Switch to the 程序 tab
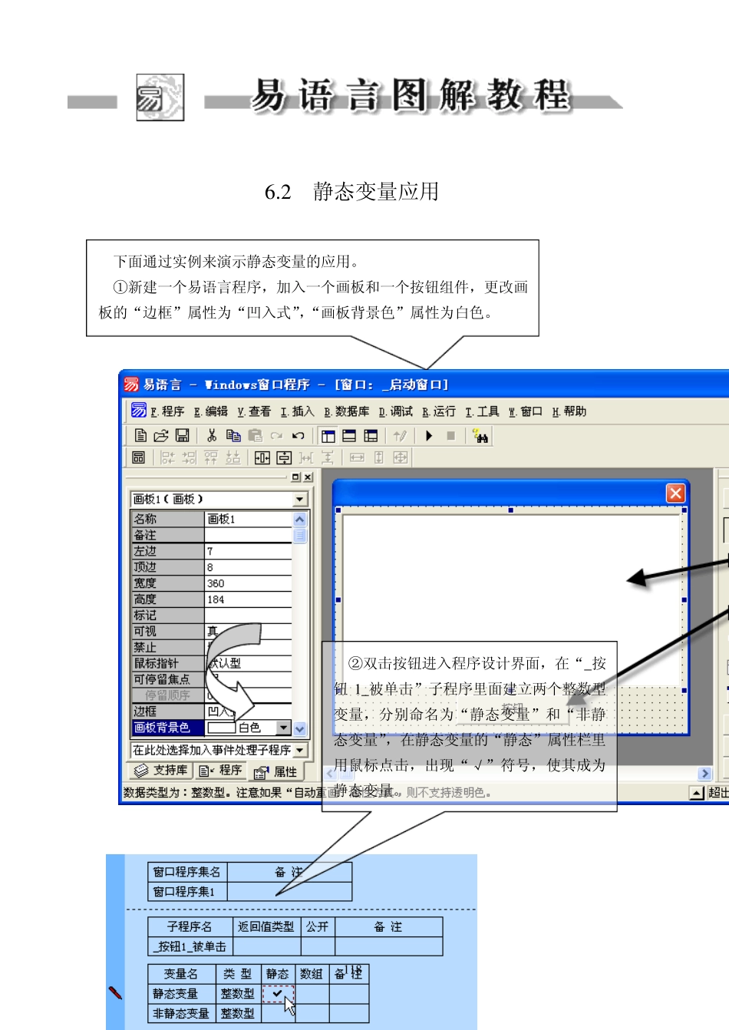729x1030 pixels. (x=219, y=770)
